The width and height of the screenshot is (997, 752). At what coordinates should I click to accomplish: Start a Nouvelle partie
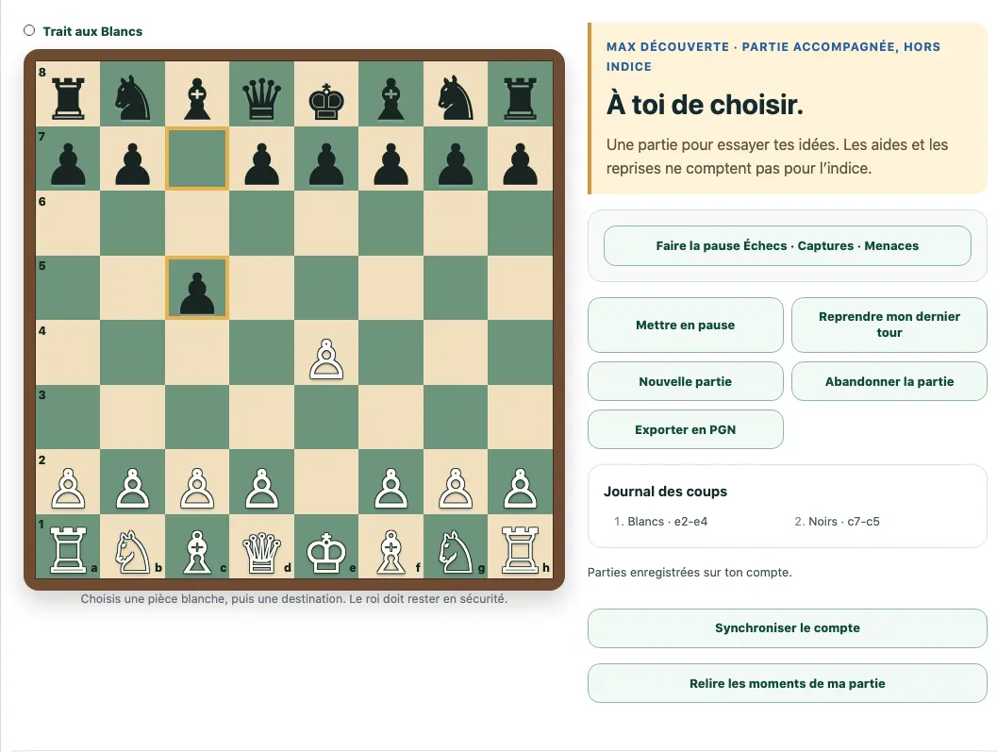pyautogui.click(x=686, y=382)
